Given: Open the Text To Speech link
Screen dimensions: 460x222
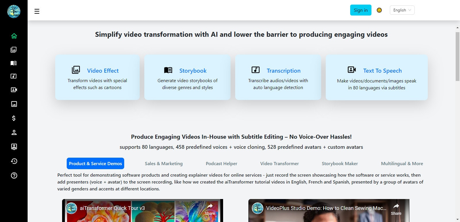Looking at the screenshot, I should 382,71.
